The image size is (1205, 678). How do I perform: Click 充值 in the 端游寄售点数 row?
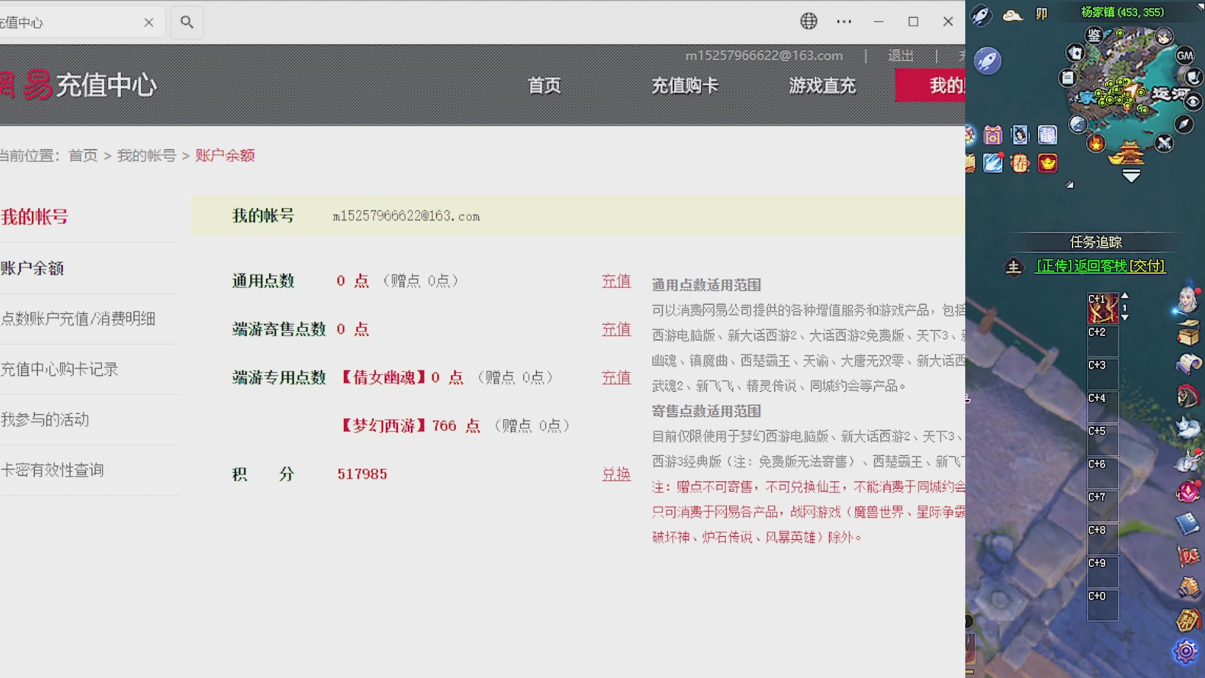click(x=616, y=330)
